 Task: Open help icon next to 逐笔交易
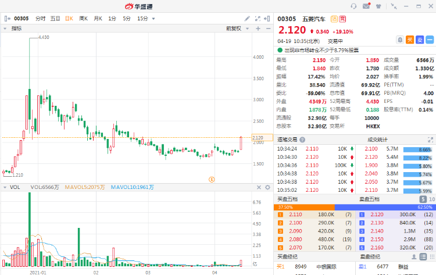pyautogui.click(x=302, y=140)
